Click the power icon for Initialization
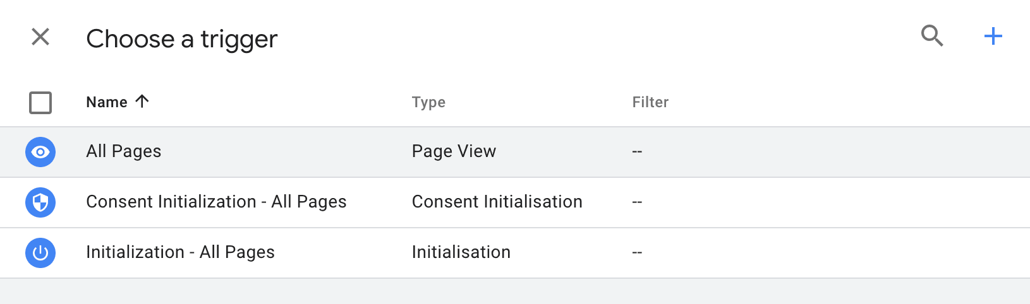Screen dimensions: 1030x304 tap(40, 253)
